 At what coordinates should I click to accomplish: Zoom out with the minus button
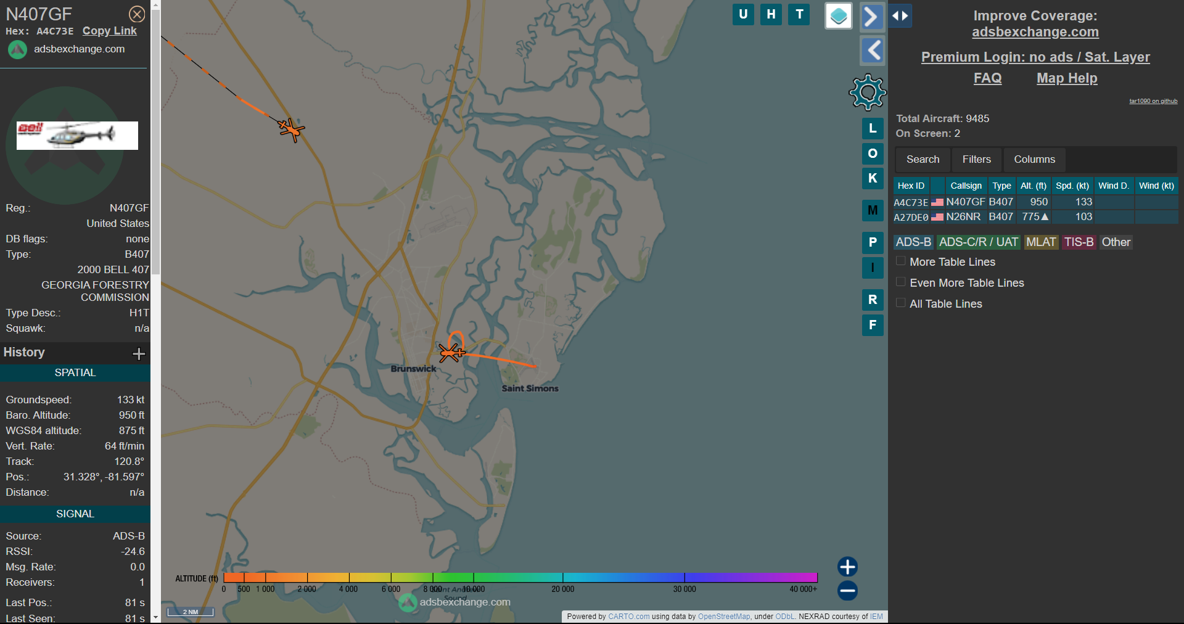(847, 591)
